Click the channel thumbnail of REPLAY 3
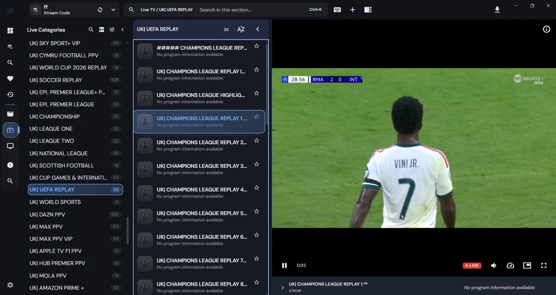The width and height of the screenshot is (556, 295). [145, 169]
